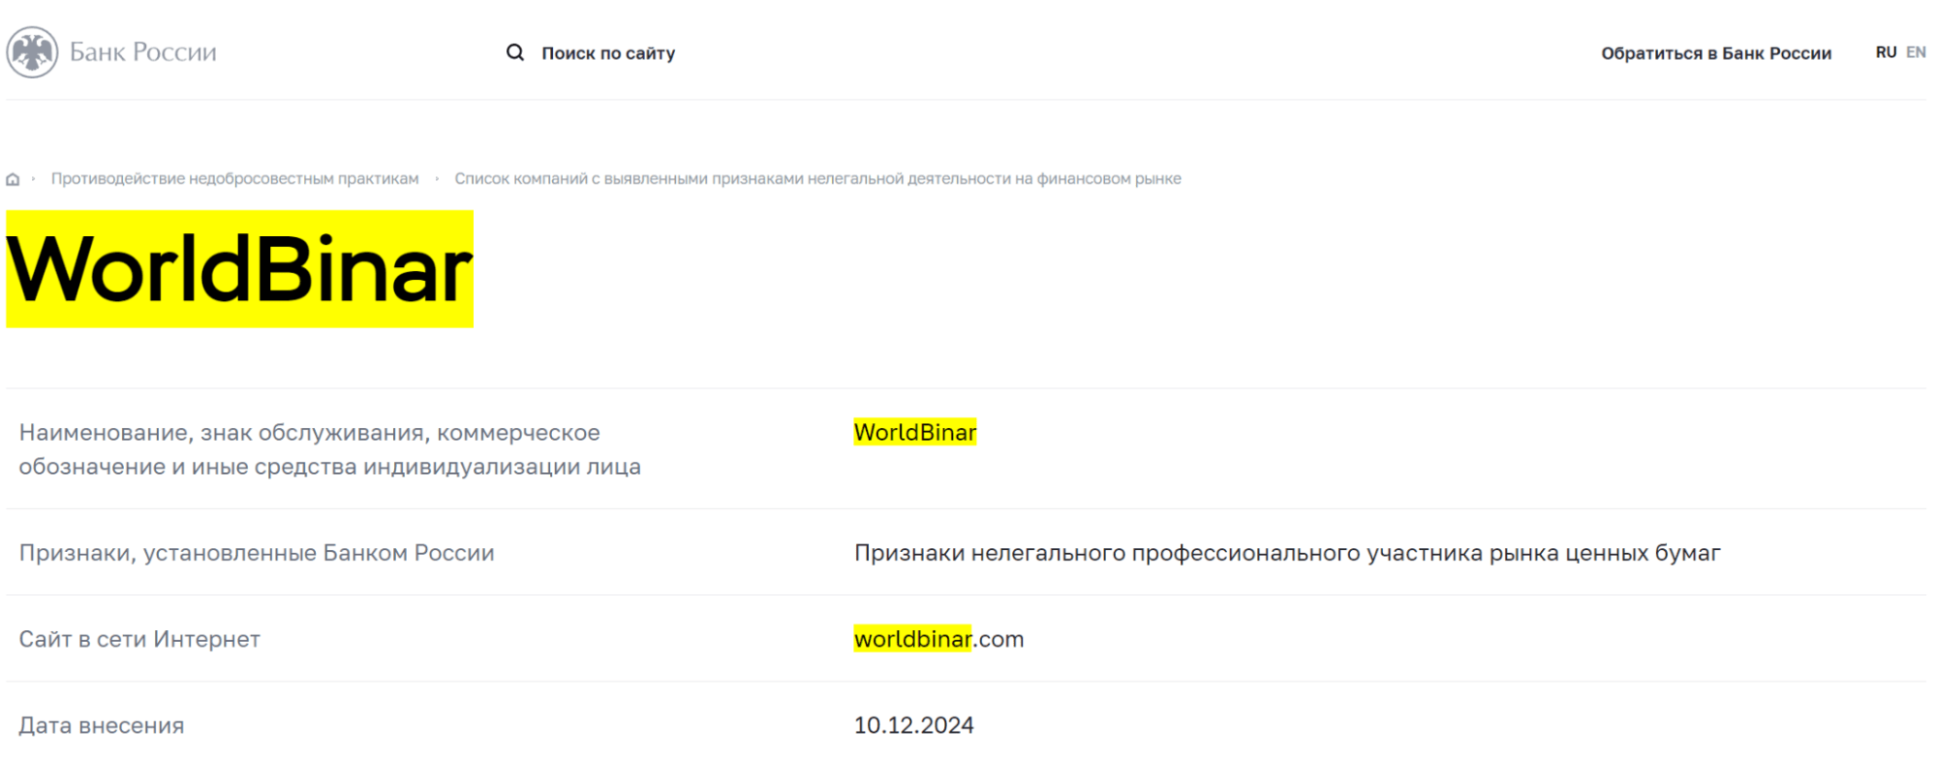
Task: Click the worldbinar.com website text
Action: click(938, 639)
